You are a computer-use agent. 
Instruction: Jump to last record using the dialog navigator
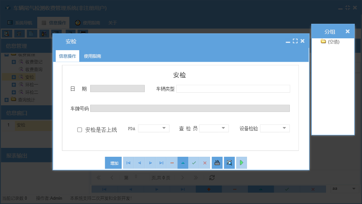pyautogui.click(x=161, y=162)
